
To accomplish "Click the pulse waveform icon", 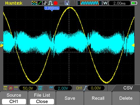I will [x=51, y=3].
